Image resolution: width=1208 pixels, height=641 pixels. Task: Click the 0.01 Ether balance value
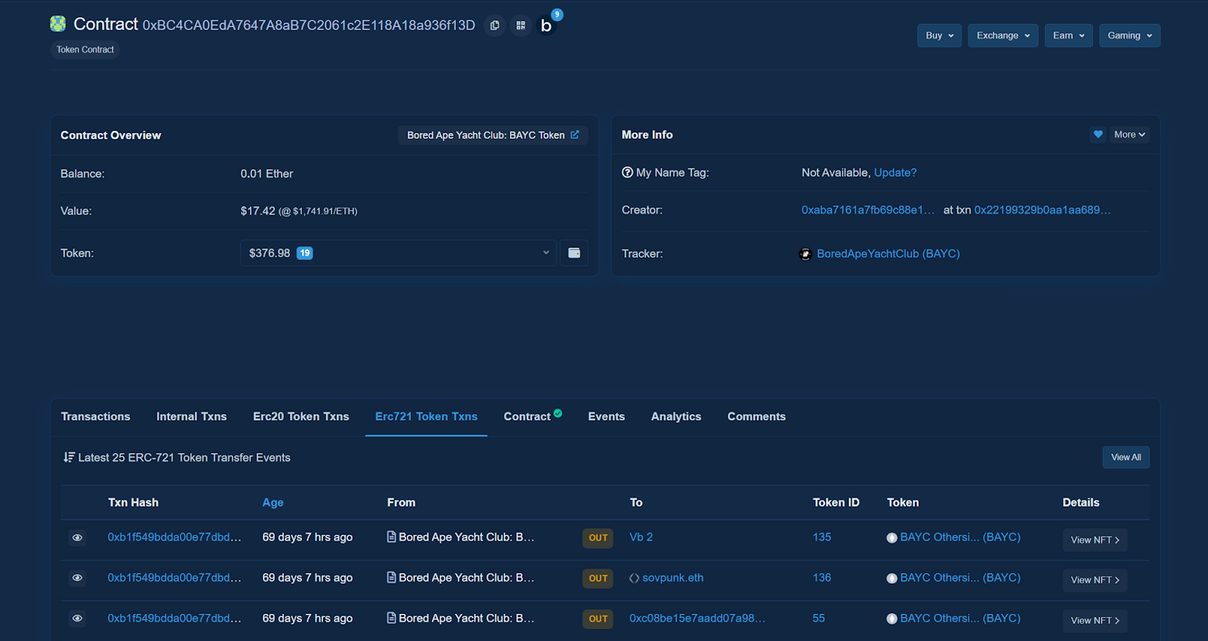tap(267, 174)
